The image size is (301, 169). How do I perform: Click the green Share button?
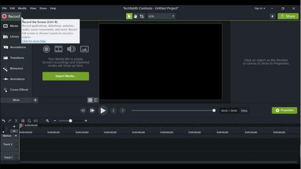[x=288, y=16]
